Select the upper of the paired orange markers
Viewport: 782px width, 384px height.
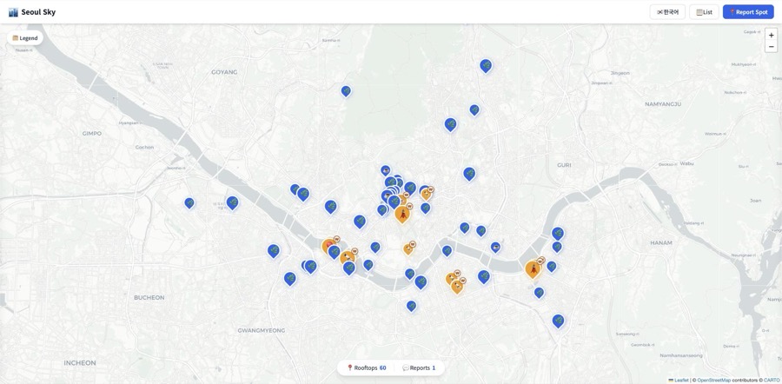[451, 279]
